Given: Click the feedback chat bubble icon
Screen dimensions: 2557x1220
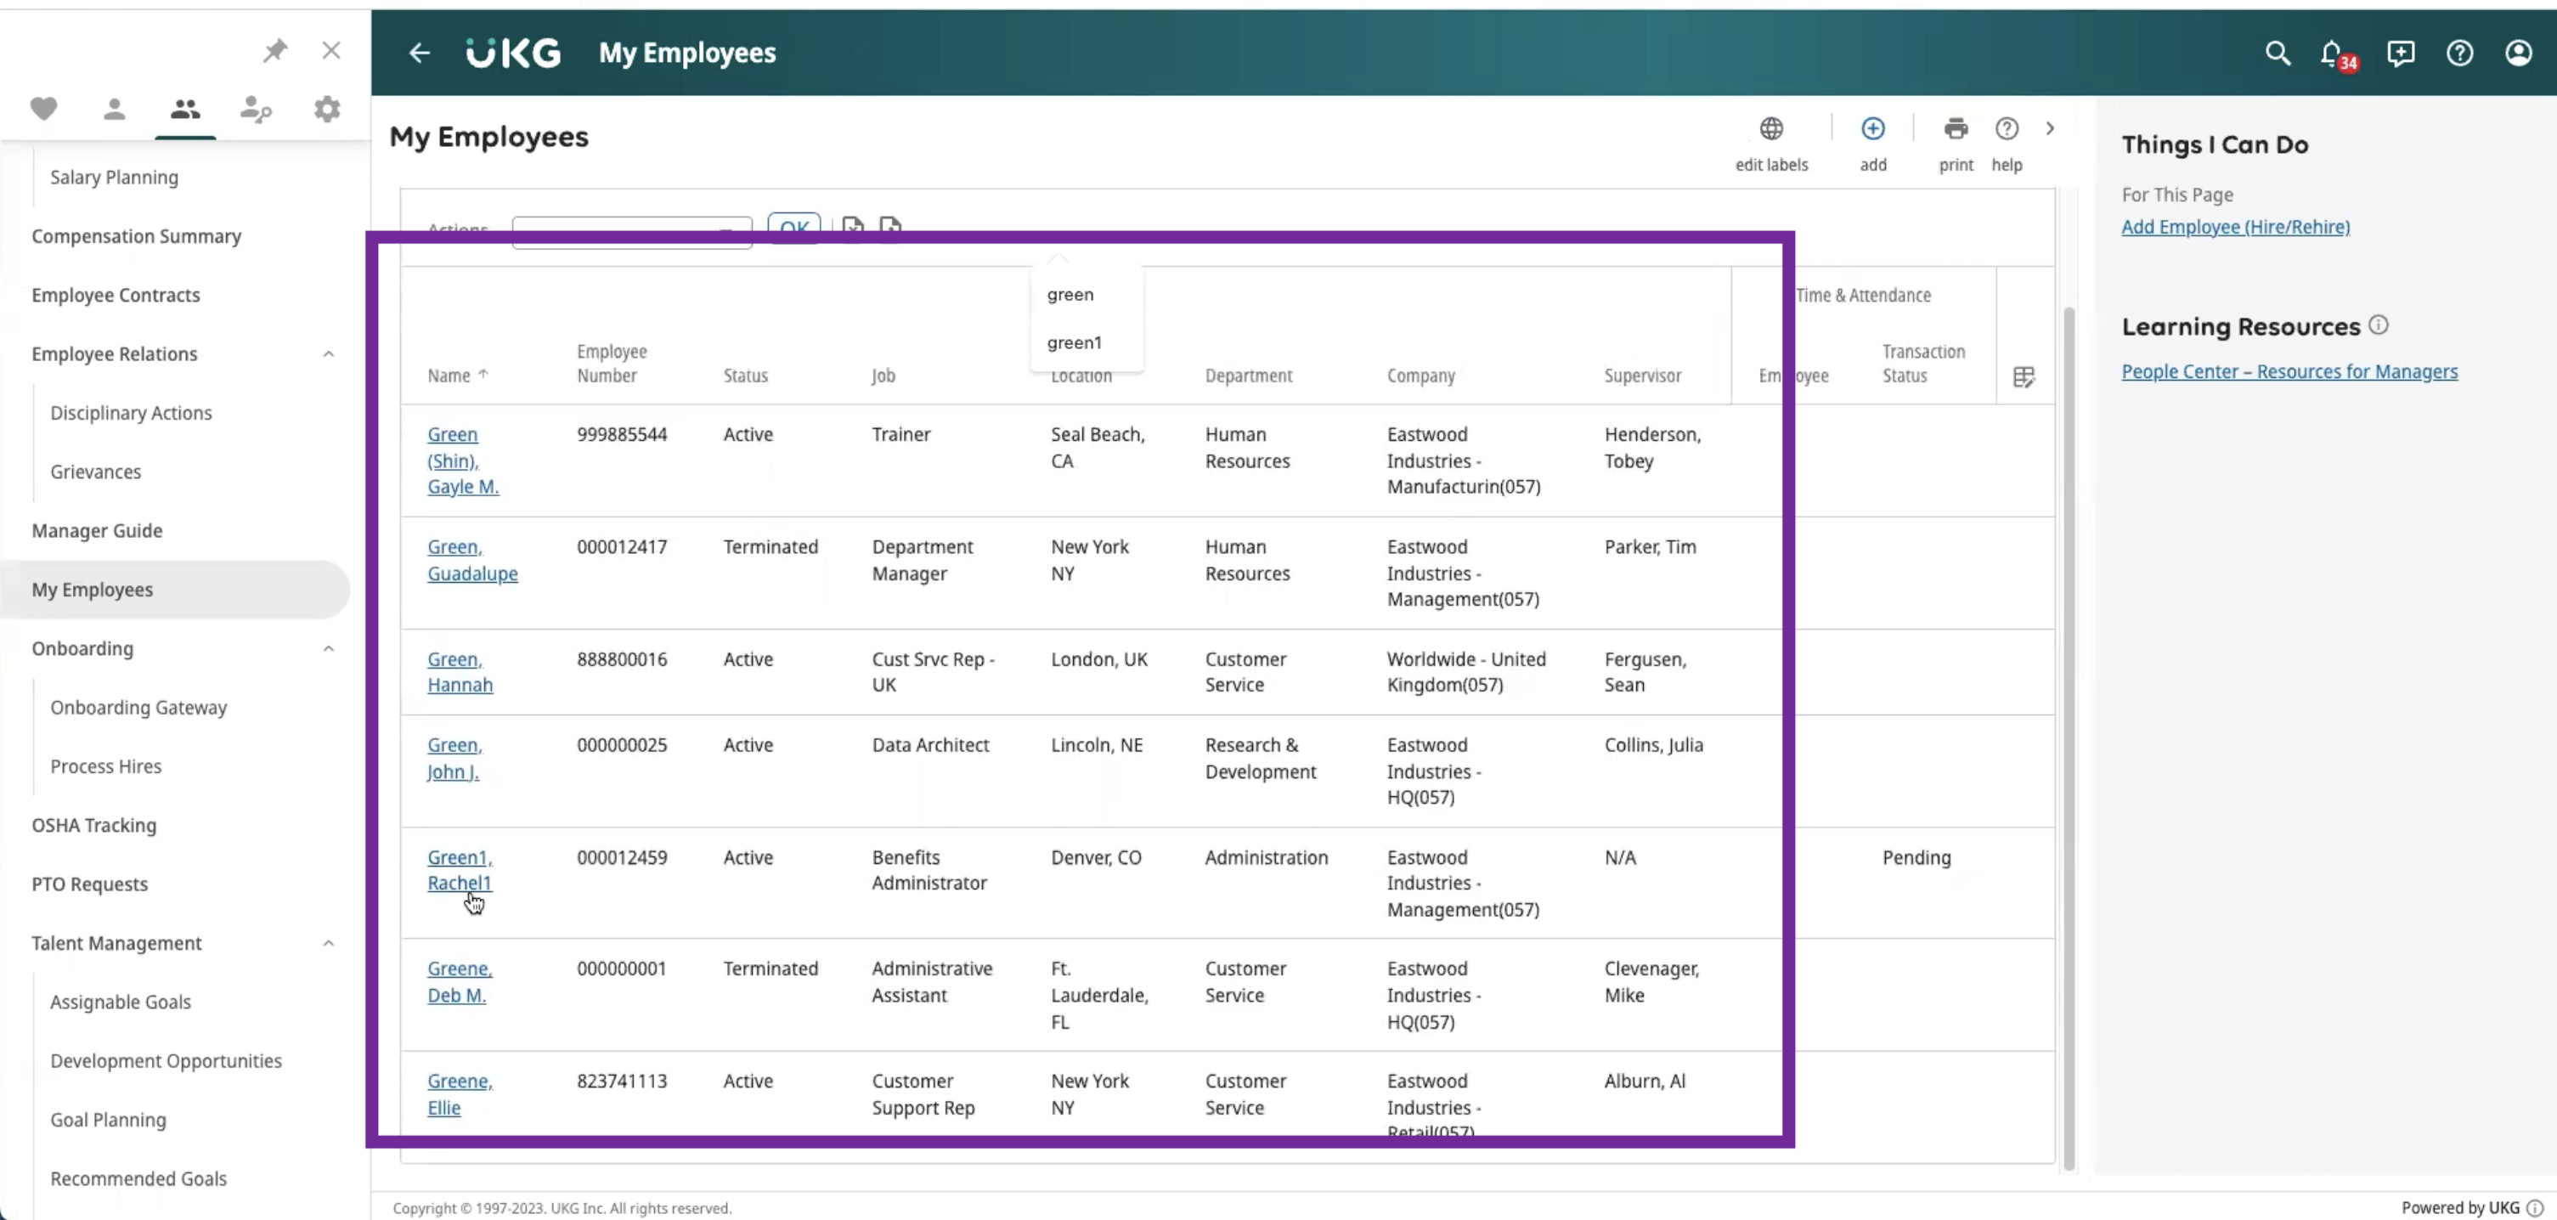Looking at the screenshot, I should [x=2400, y=54].
